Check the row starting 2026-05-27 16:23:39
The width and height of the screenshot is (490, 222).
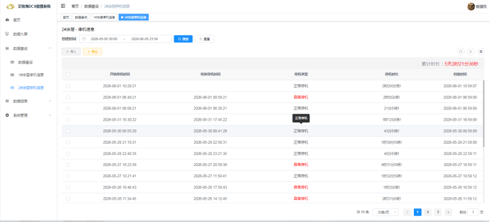68,165
